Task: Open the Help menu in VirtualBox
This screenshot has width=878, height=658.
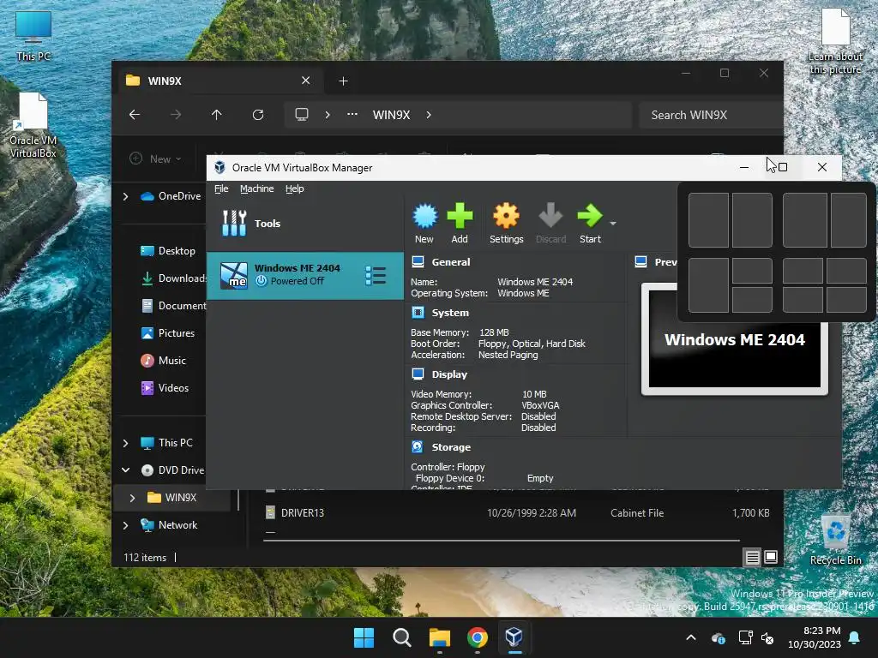Action: click(x=295, y=188)
